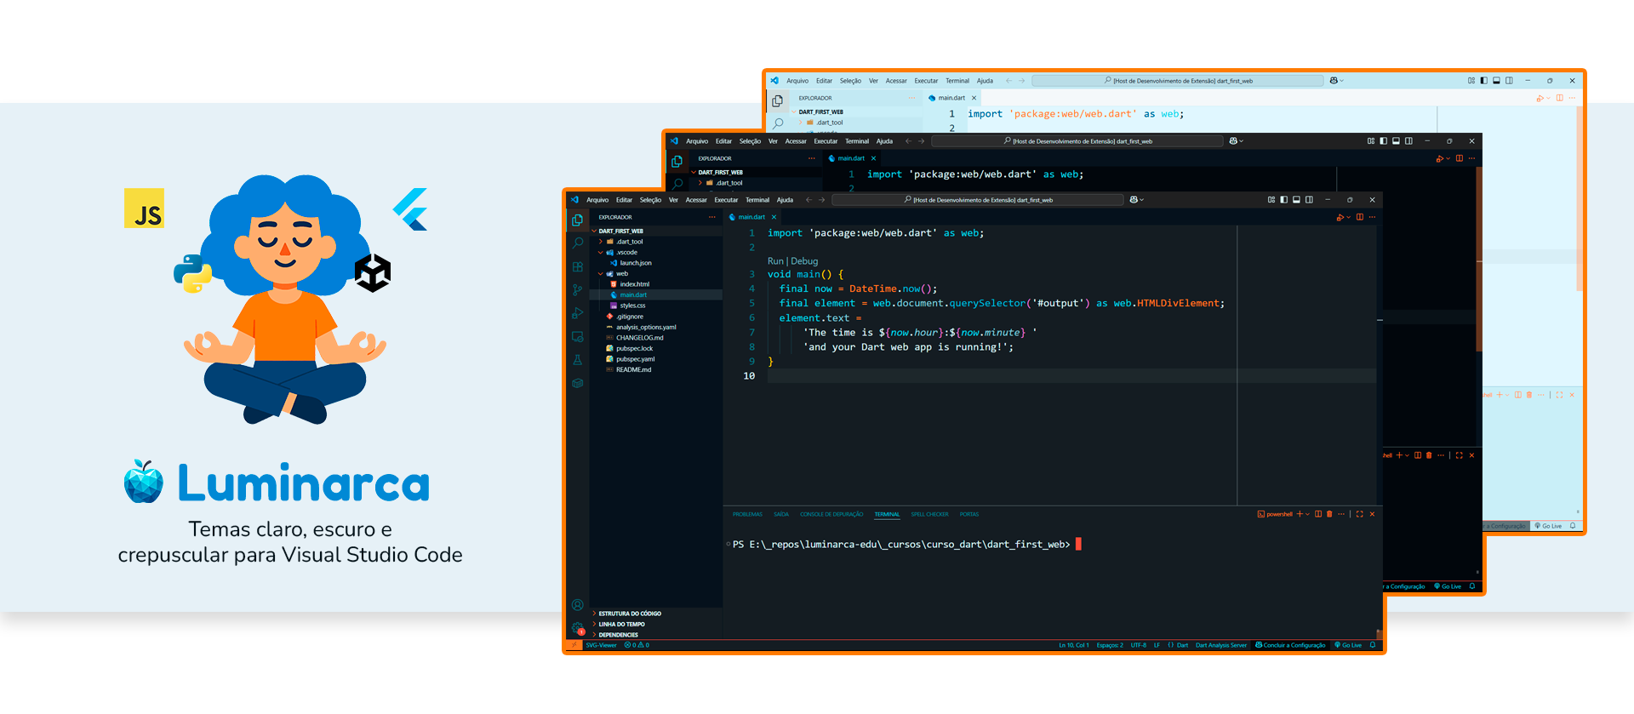Click the command center search field in the front window
The image size is (1634, 714).
[978, 200]
